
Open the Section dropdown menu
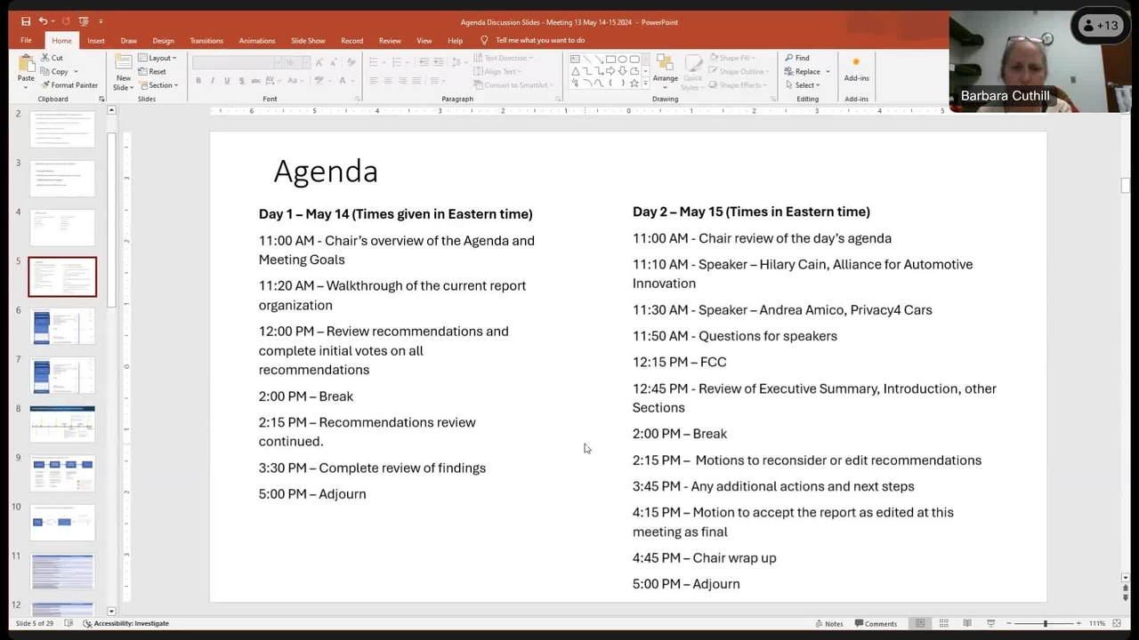click(x=159, y=85)
